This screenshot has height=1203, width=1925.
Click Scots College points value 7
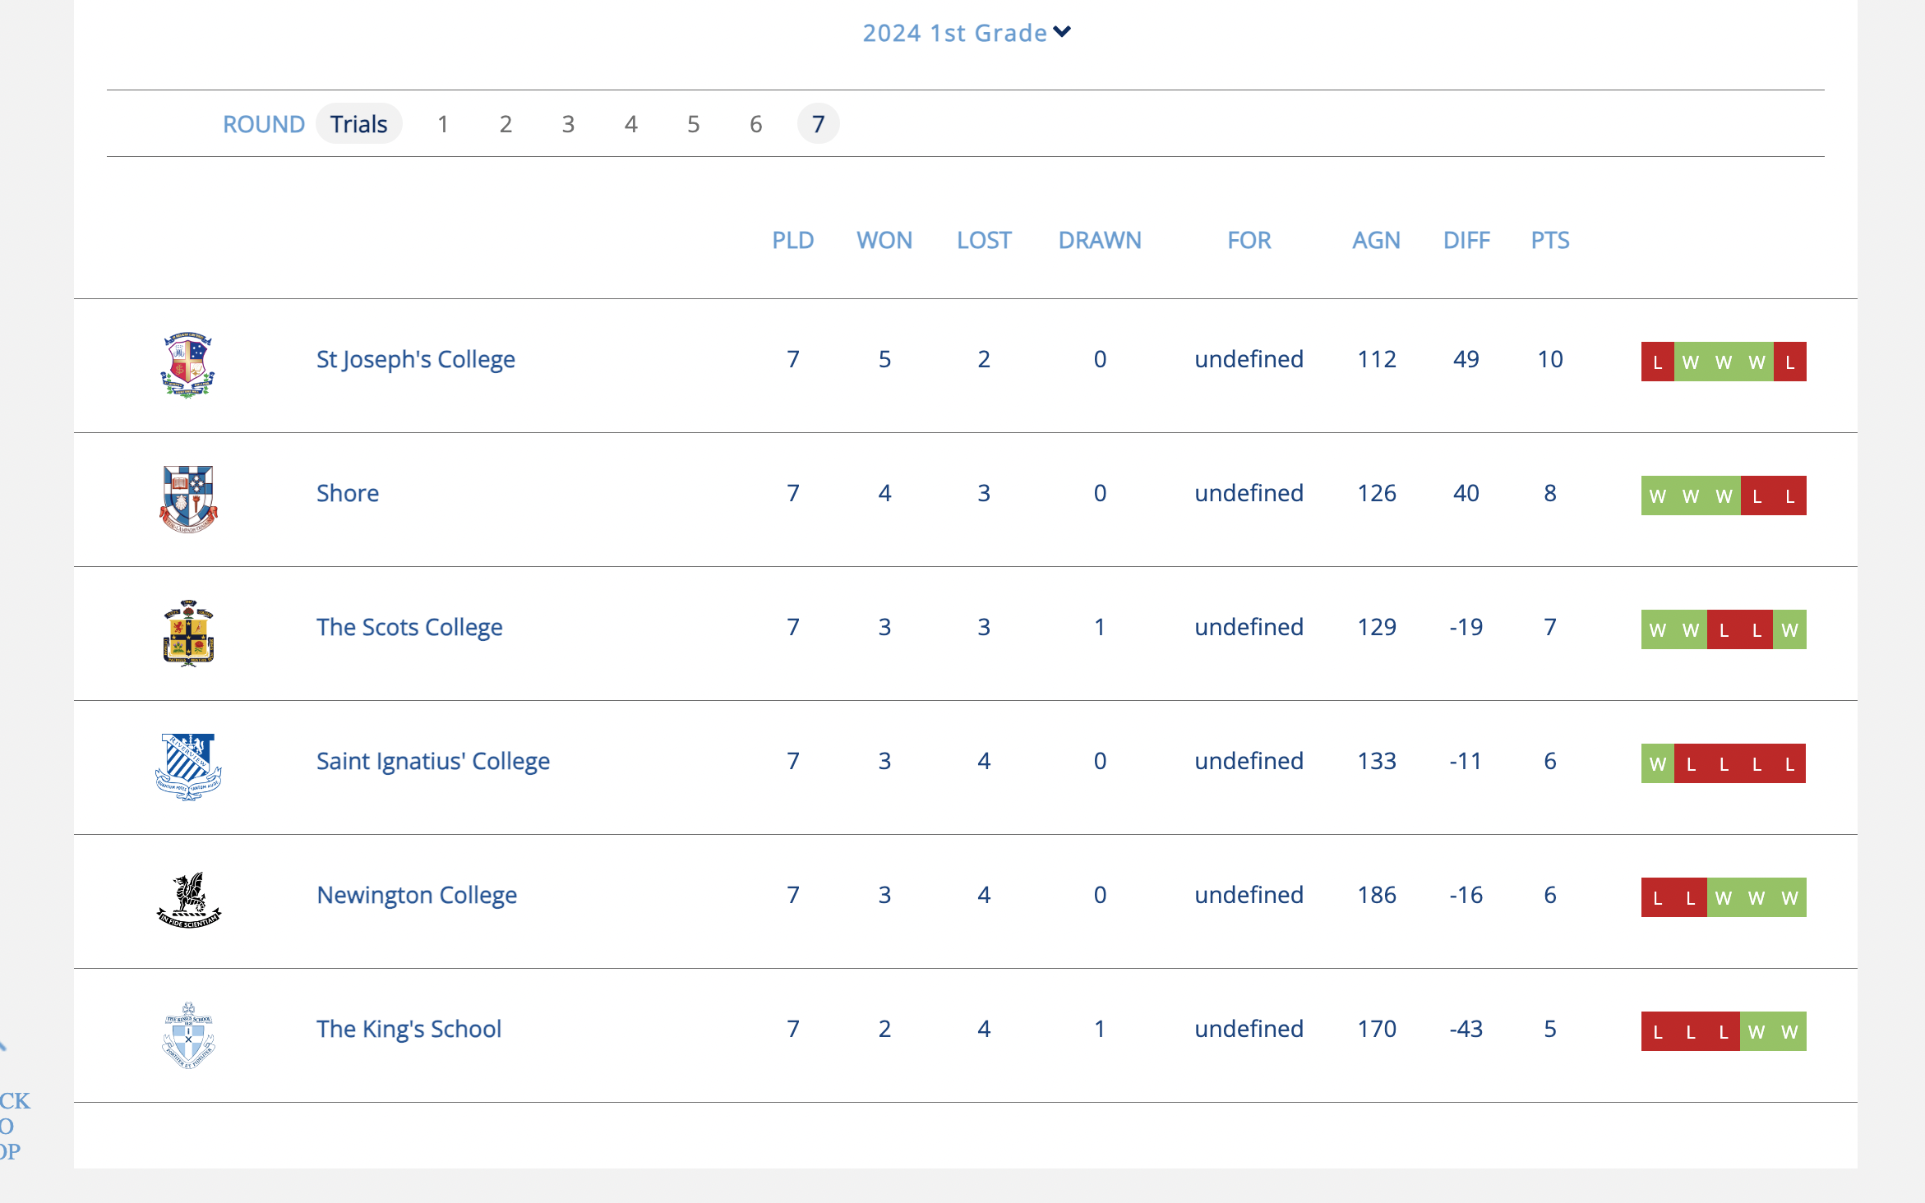[x=1550, y=627]
